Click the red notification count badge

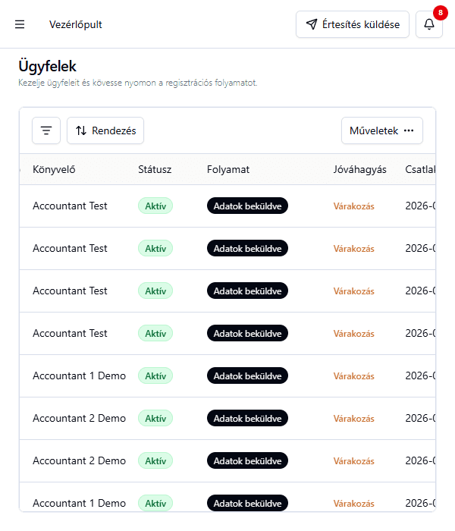point(440,12)
